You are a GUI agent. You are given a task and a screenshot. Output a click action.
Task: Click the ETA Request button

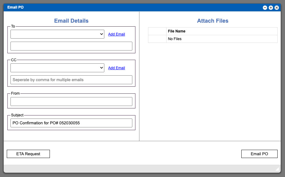click(28, 154)
